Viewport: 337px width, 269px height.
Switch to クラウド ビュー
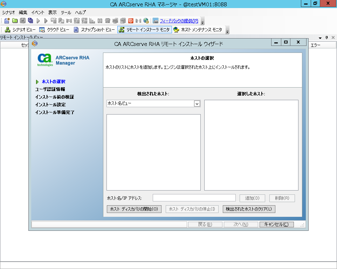tap(54, 30)
